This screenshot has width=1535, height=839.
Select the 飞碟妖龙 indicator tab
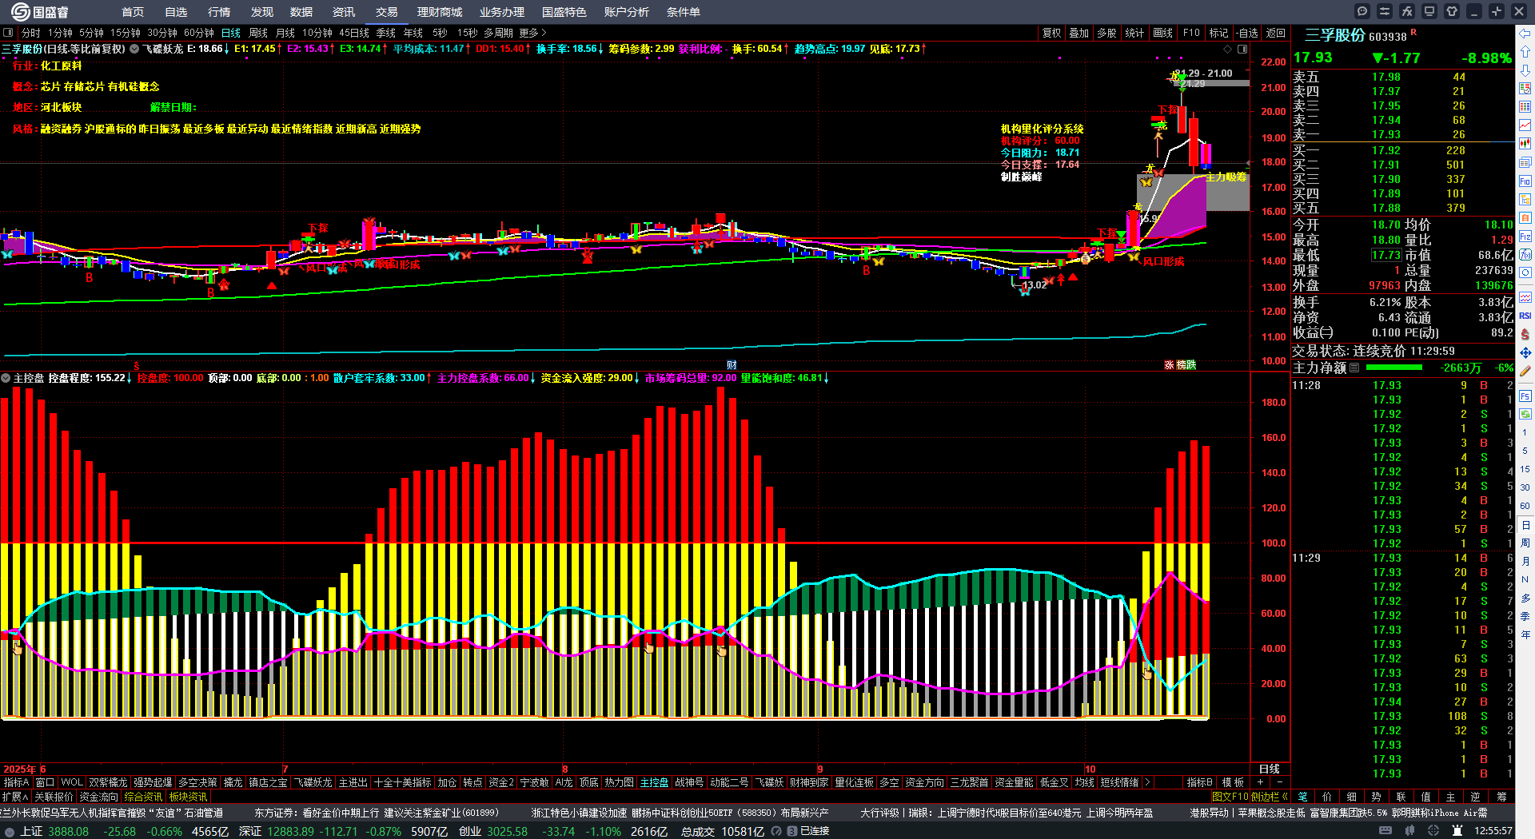(x=313, y=782)
